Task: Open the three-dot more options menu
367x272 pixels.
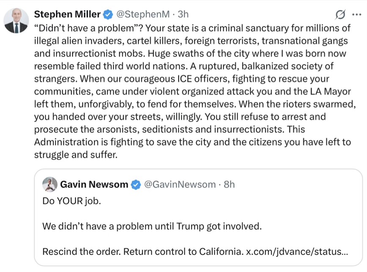Action: [x=357, y=14]
